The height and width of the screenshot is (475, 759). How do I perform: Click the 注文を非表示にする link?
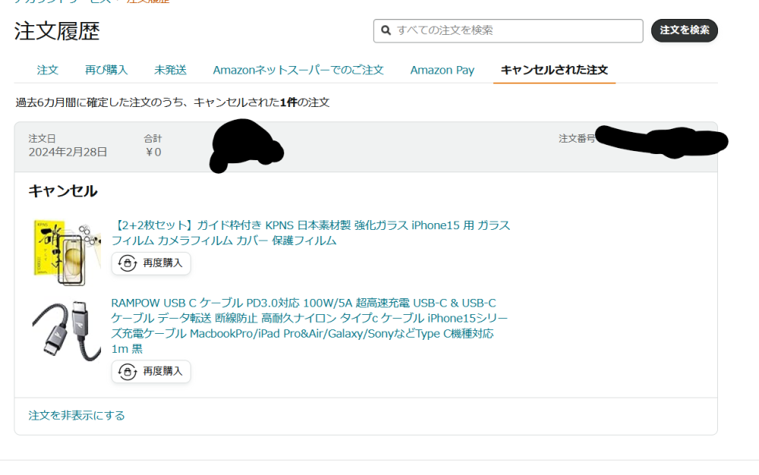77,416
